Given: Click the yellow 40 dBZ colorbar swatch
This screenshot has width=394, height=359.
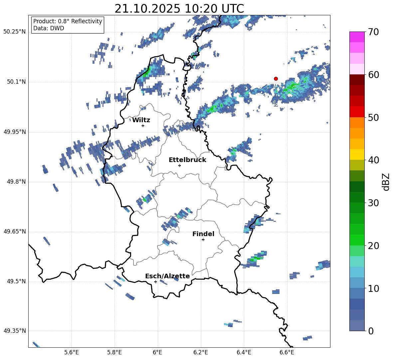Looking at the screenshot, I should (357, 154).
